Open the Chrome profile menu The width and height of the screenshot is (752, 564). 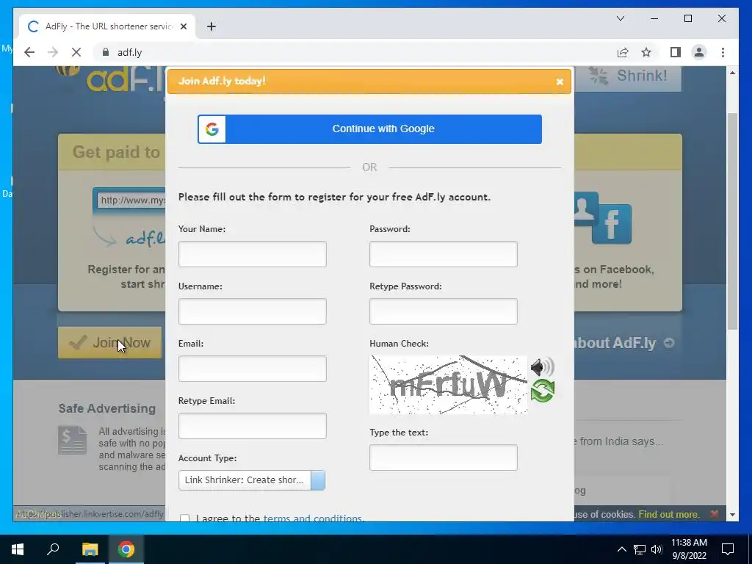(699, 52)
